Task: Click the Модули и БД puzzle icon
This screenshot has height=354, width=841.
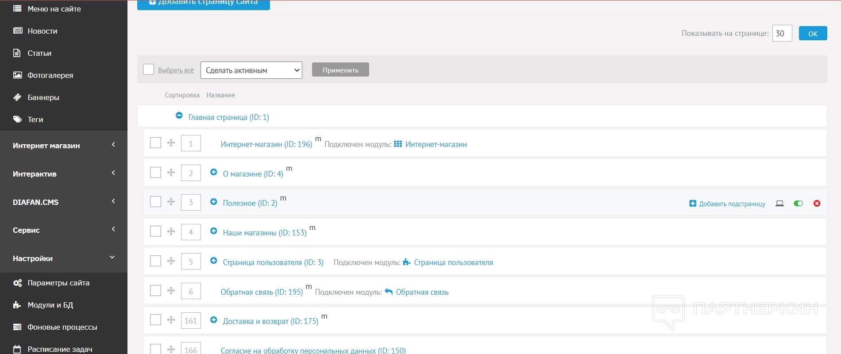Action: tap(17, 305)
